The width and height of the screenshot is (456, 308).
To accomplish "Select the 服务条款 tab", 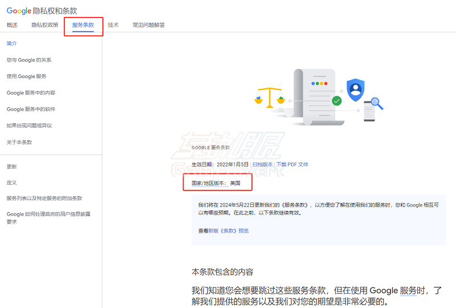I will [83, 25].
